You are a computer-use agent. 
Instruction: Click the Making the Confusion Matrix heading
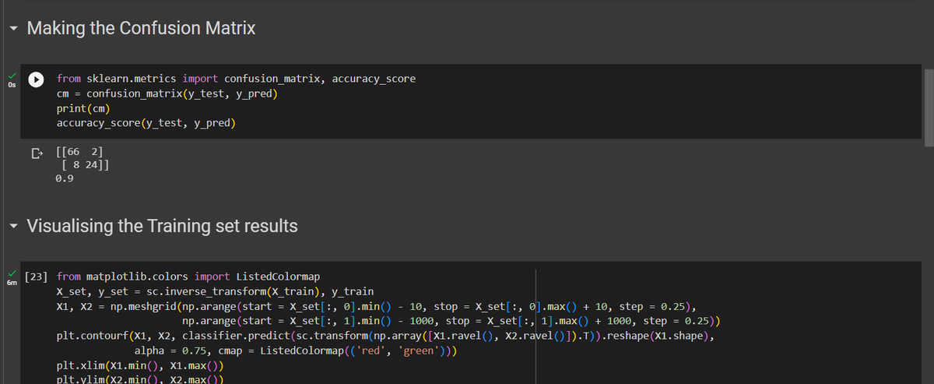tap(141, 29)
